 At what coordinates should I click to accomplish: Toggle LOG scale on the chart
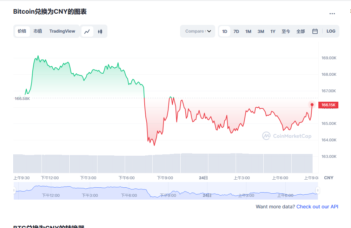point(331,31)
